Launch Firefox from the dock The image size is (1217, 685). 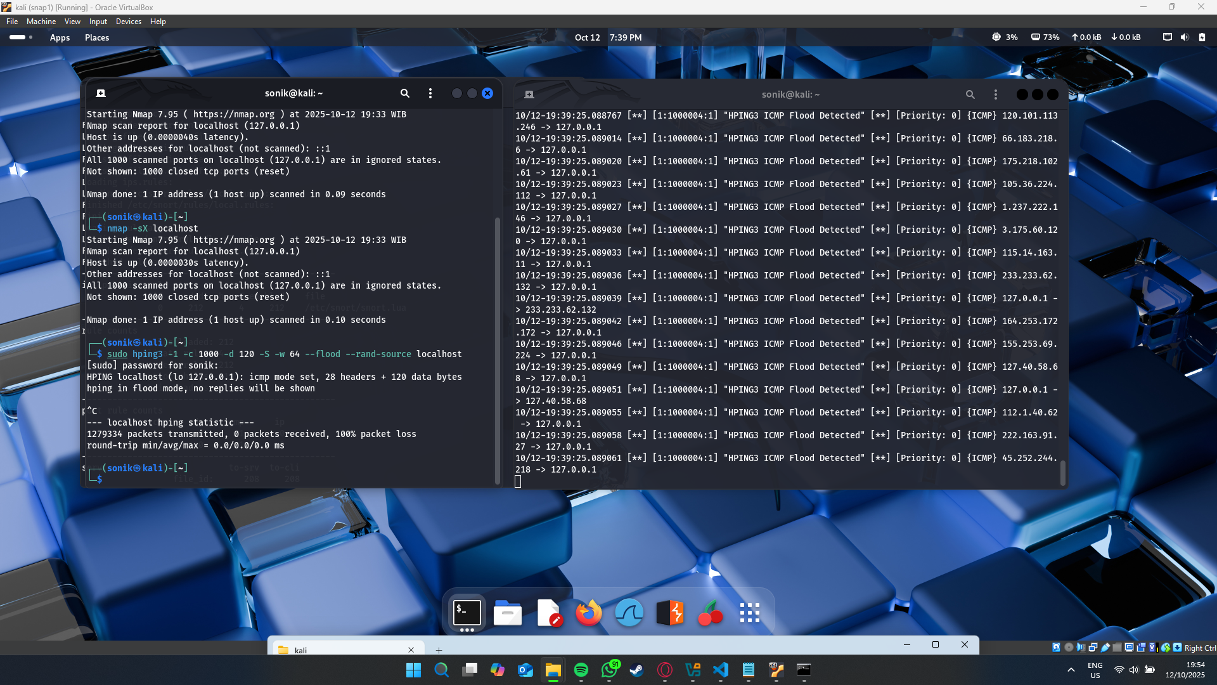point(589,613)
